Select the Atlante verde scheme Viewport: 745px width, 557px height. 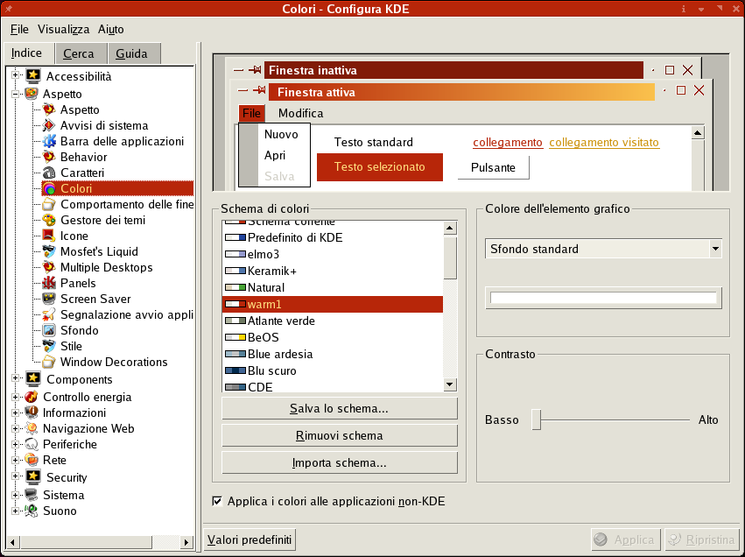pos(332,321)
